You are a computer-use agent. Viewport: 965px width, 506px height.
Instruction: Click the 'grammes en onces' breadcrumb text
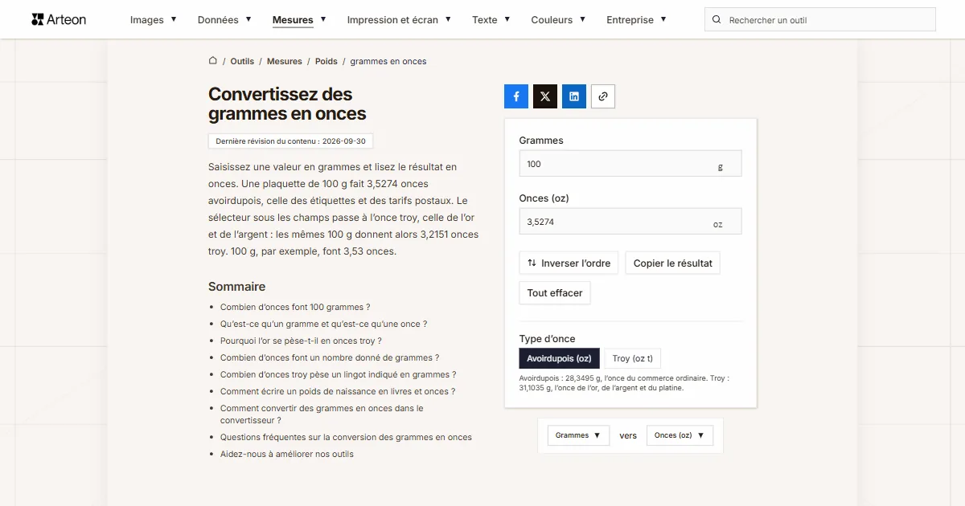click(x=388, y=61)
